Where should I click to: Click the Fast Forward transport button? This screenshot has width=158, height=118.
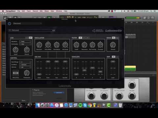pos(39,17)
